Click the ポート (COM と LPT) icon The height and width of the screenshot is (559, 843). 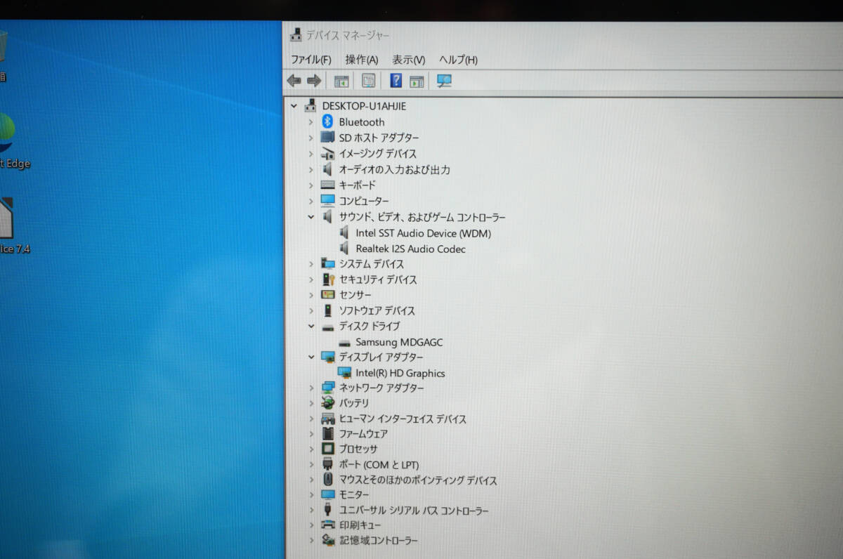327,464
